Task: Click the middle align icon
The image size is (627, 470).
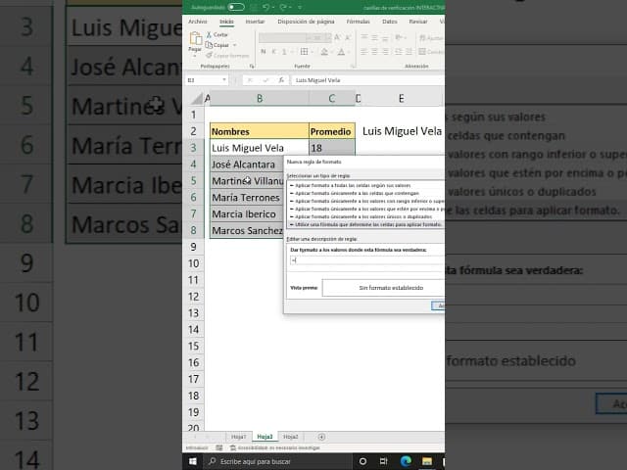Action: [374, 38]
